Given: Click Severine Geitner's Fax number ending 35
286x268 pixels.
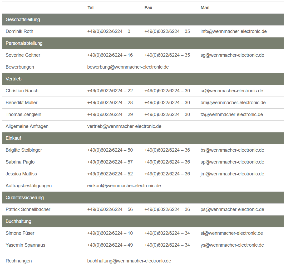Looking at the screenshot, I should (167, 55).
